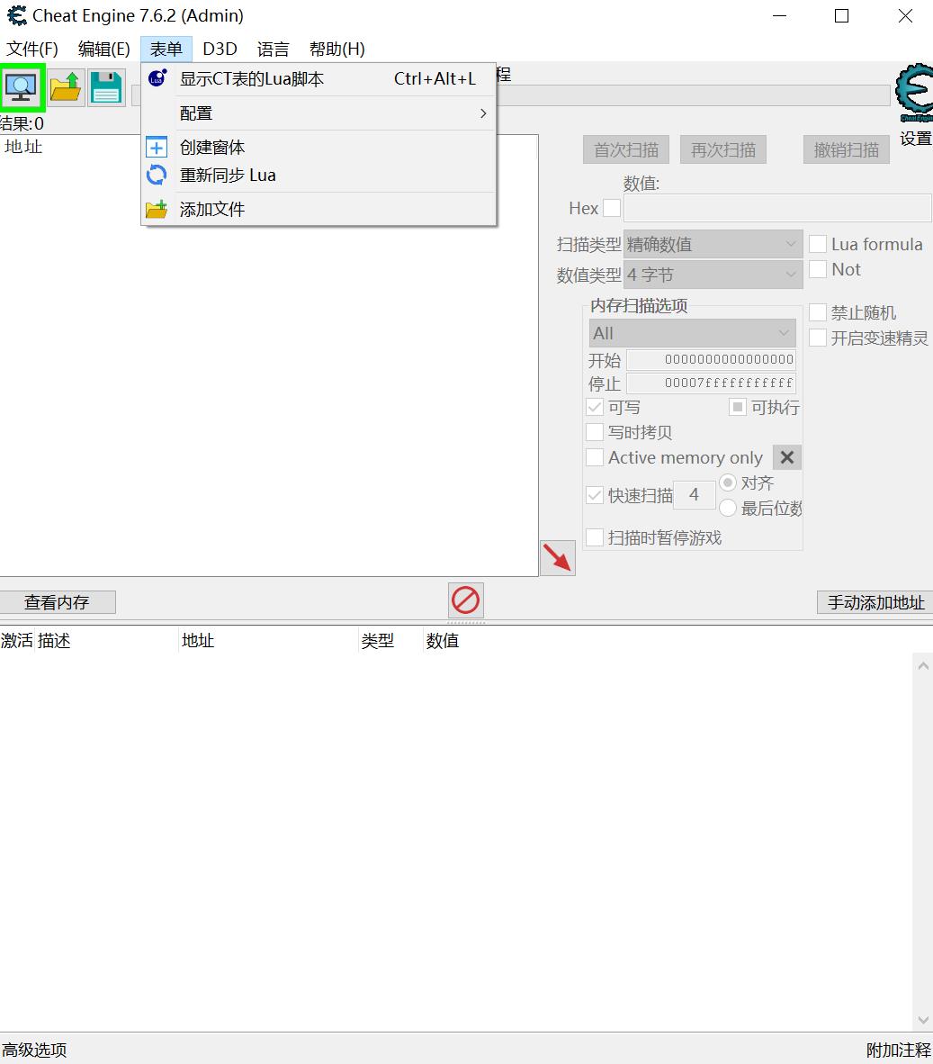The image size is (933, 1064).
Task: Choose 创建窗体 menu entry
Action: [318, 148]
